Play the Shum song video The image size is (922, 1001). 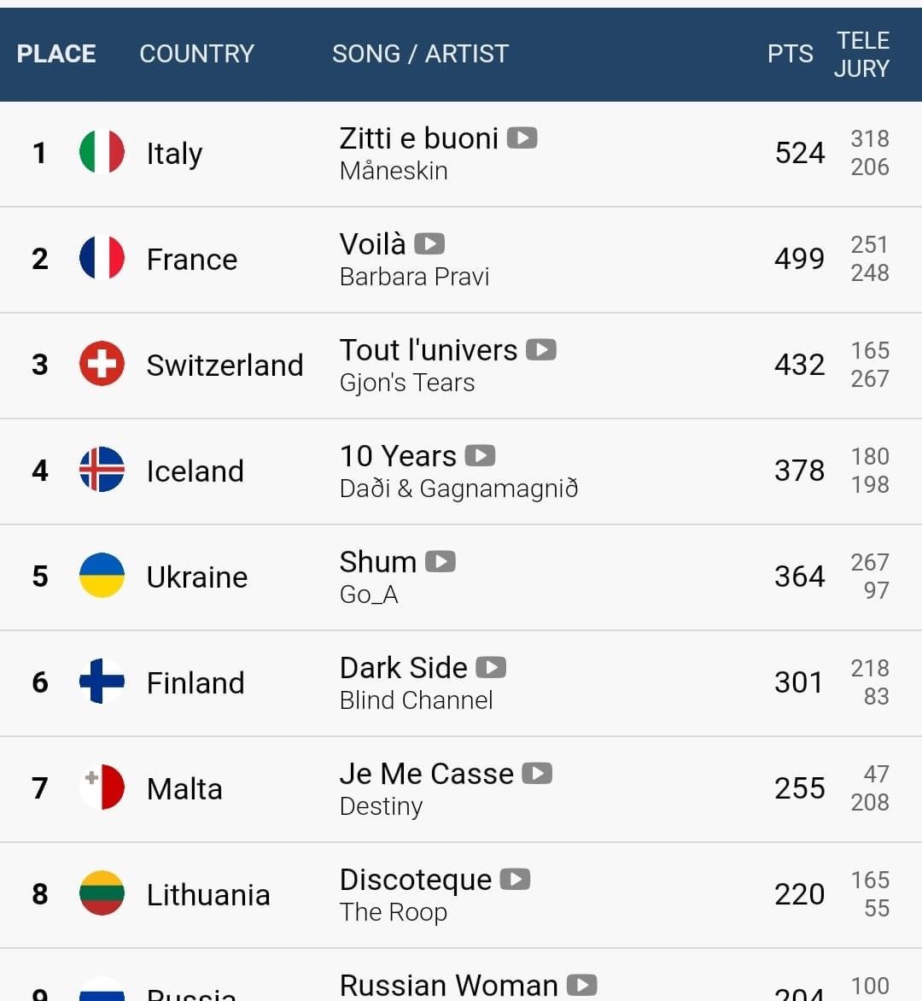[x=441, y=562]
